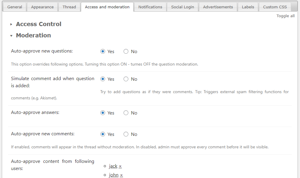Remove john from auto-approve users list
The image size is (300, 178).
point(121,175)
